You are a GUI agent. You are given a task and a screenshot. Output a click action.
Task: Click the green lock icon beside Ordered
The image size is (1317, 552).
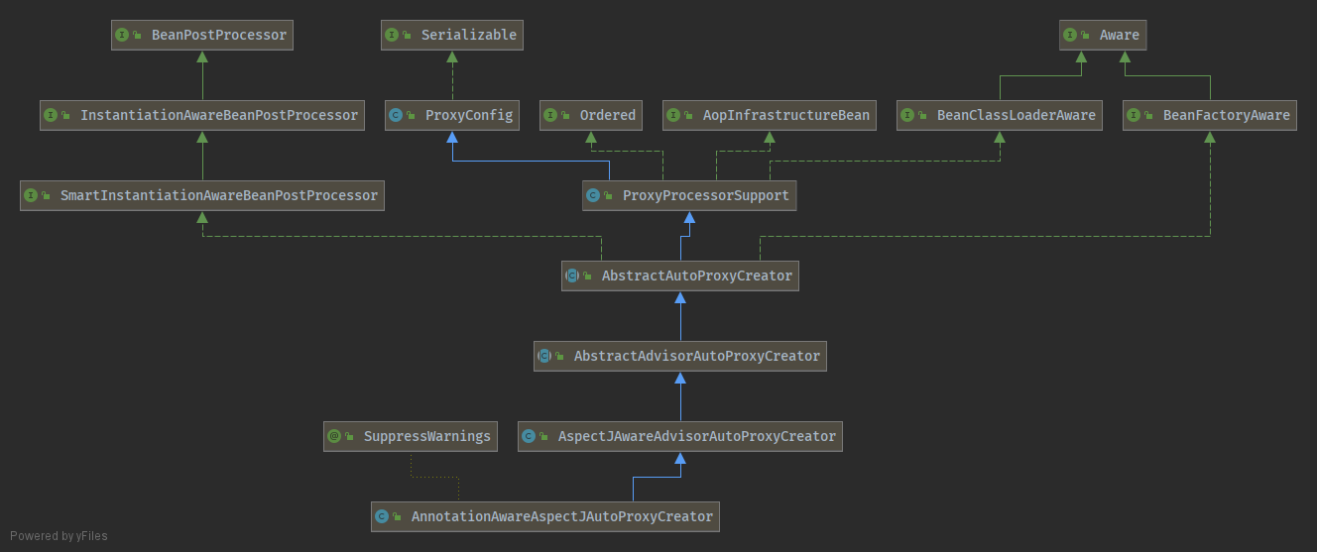point(567,116)
